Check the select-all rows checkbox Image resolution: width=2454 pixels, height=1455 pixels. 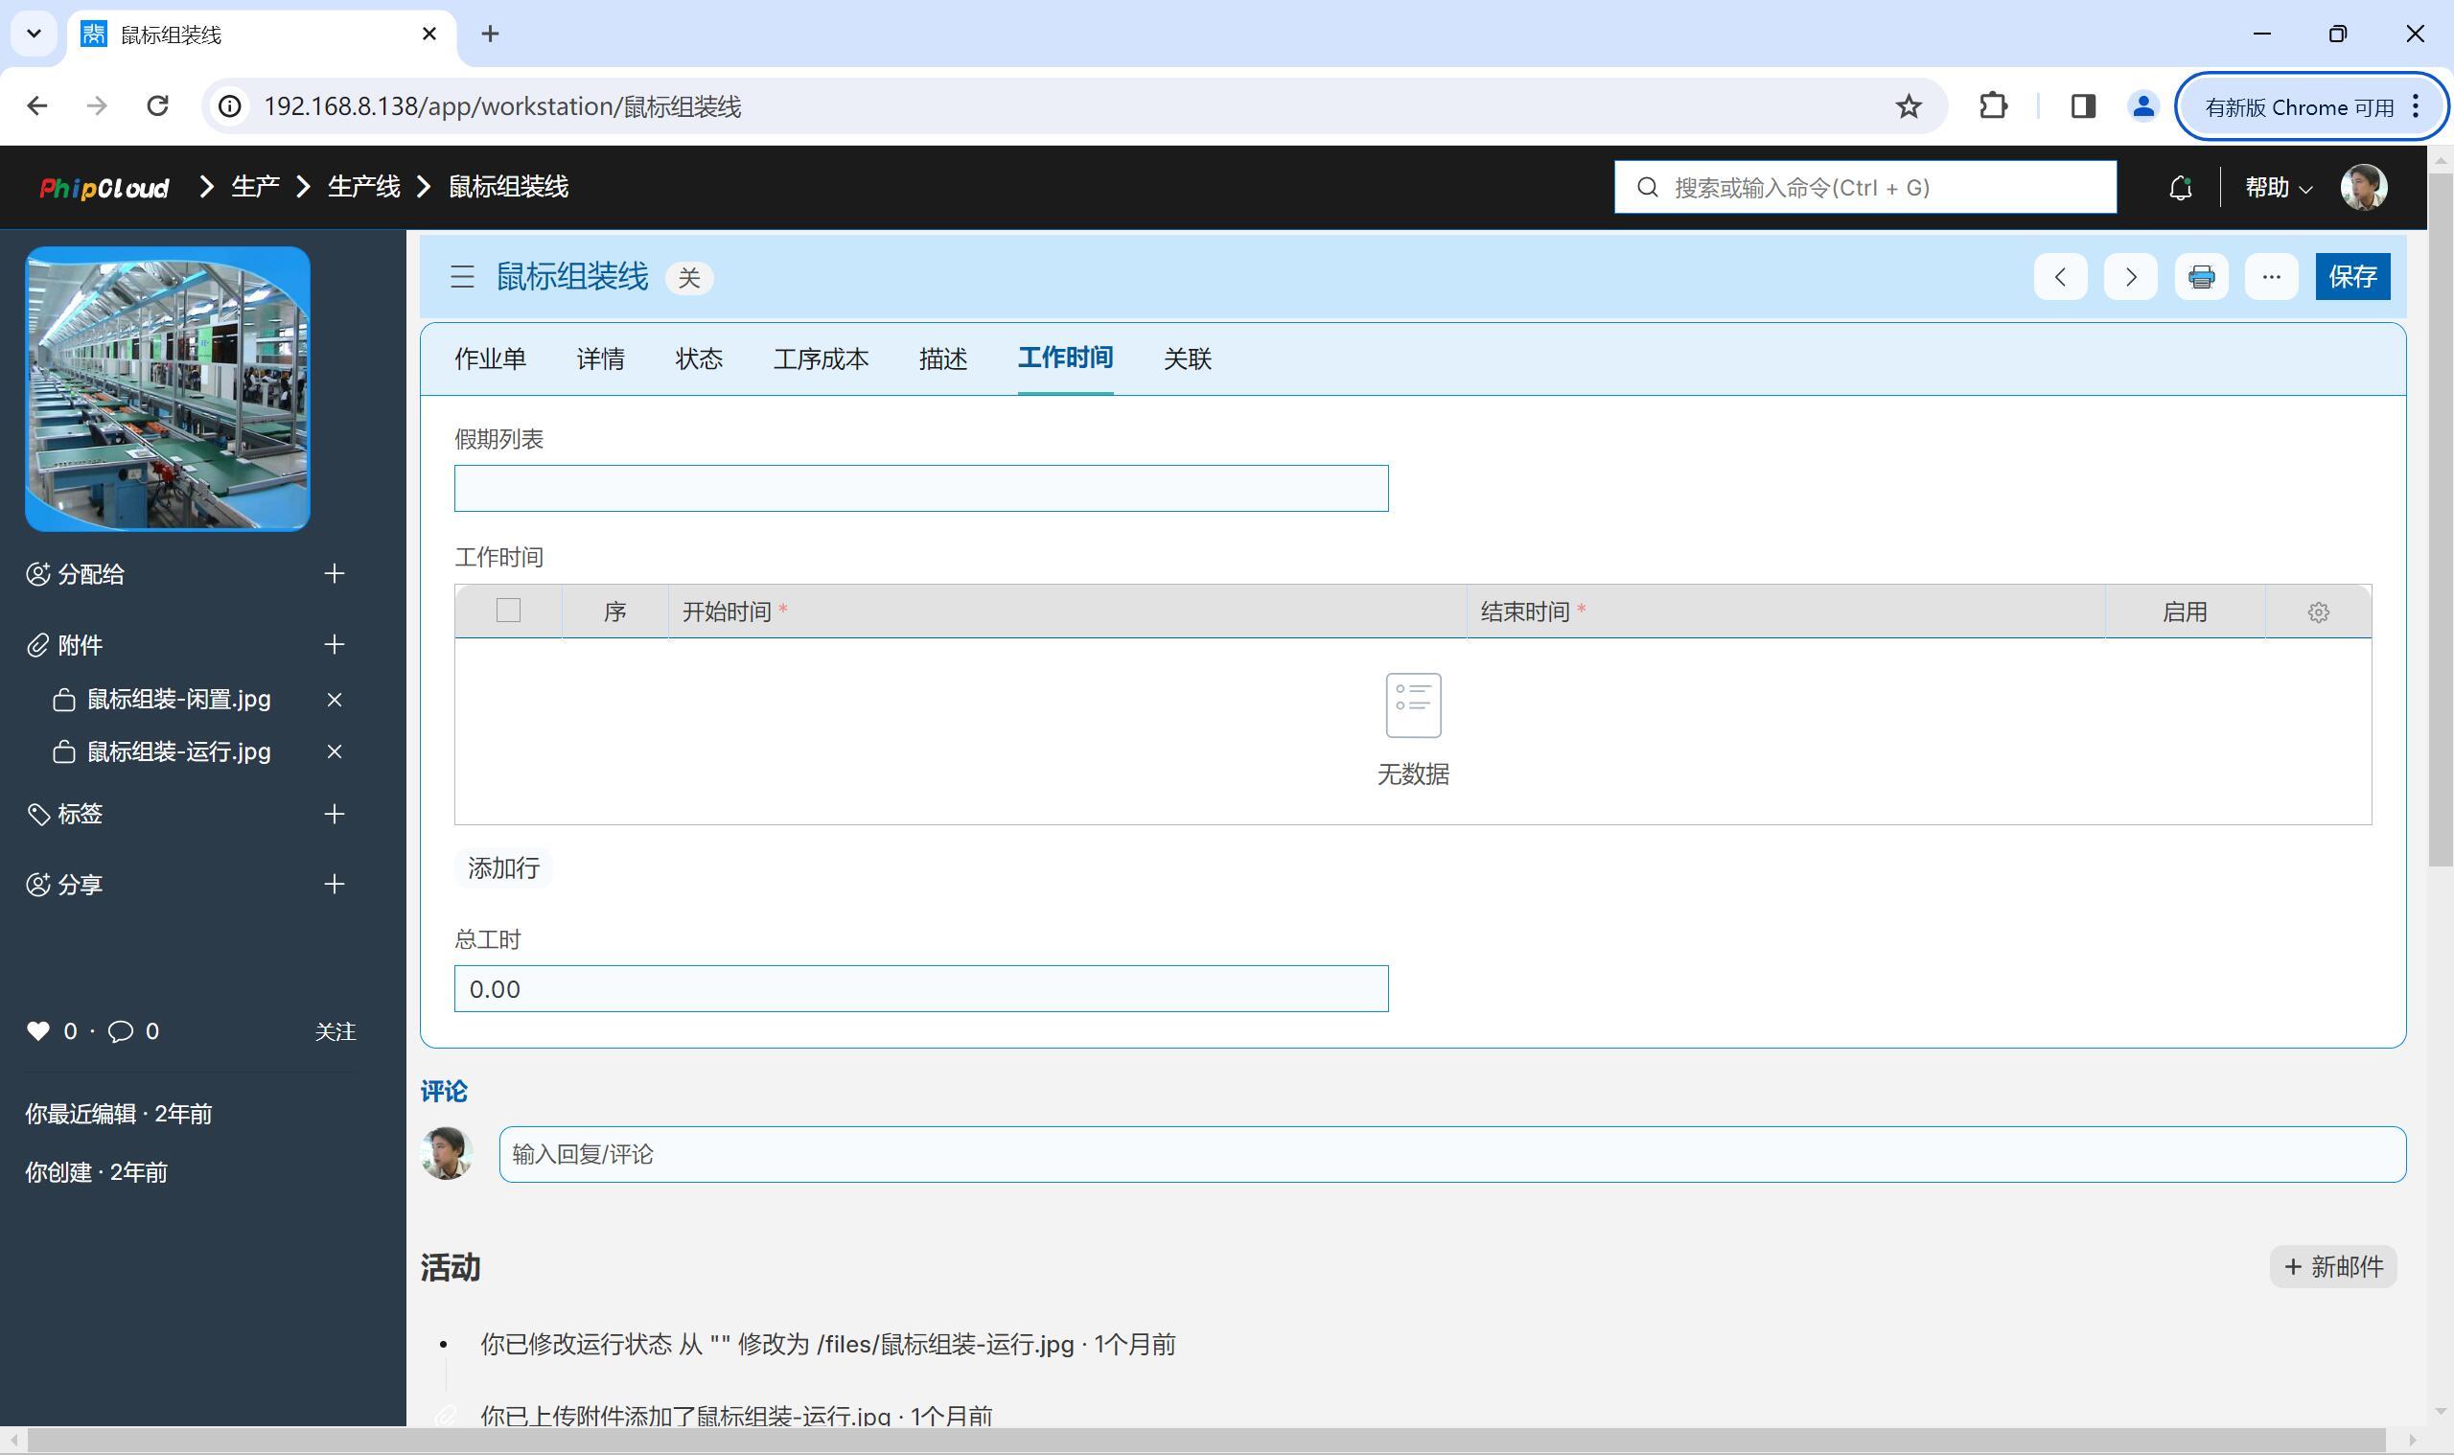508,611
